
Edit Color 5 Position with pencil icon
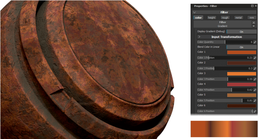coord(255,100)
